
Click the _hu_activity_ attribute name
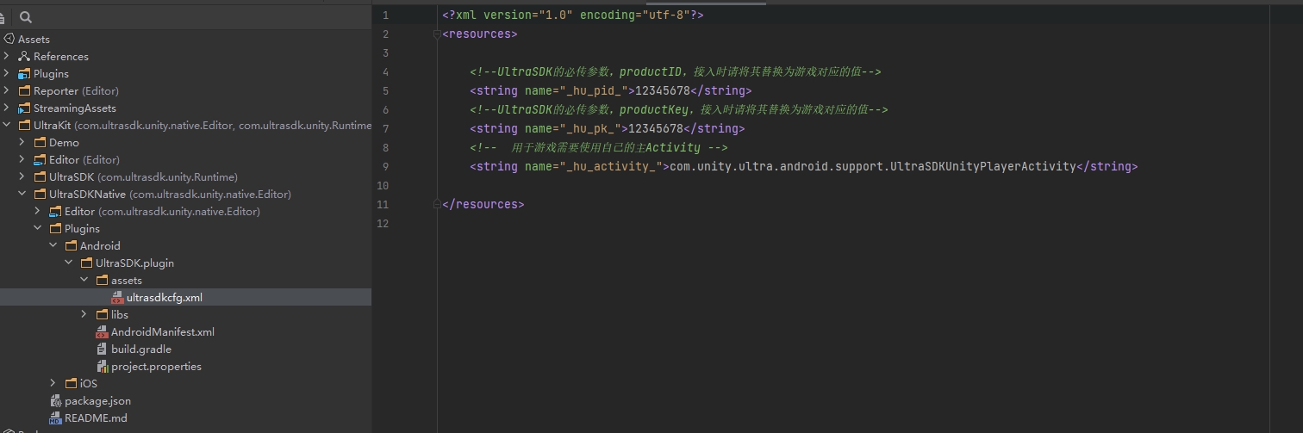tap(611, 167)
